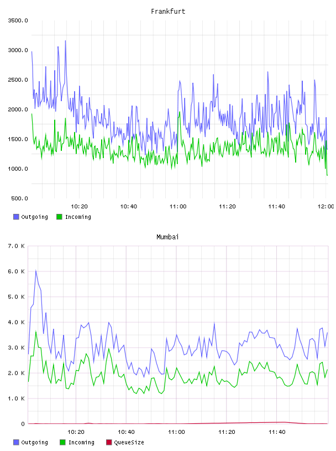The width and height of the screenshot is (336, 451).
Task: Click the Outgoing label in Frankfurt legend
Action: (x=34, y=217)
